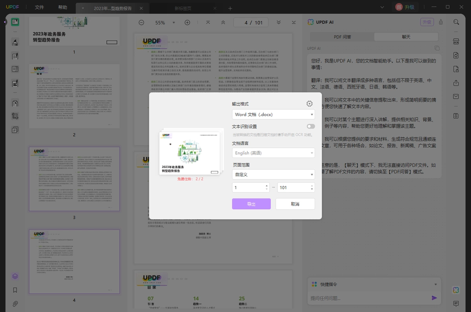Screen dimensions: 471x312
Task: Open the Convert PDF icon in right sidebar
Action: click(456, 55)
